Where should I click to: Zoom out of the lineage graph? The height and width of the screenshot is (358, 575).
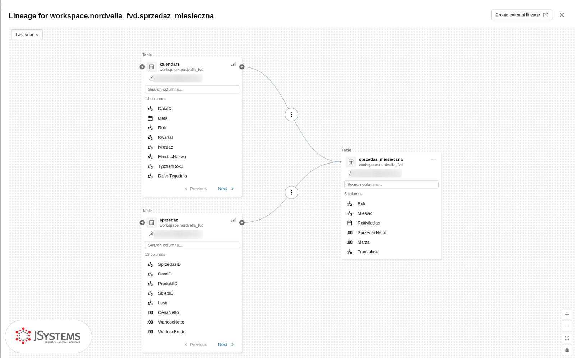567,326
